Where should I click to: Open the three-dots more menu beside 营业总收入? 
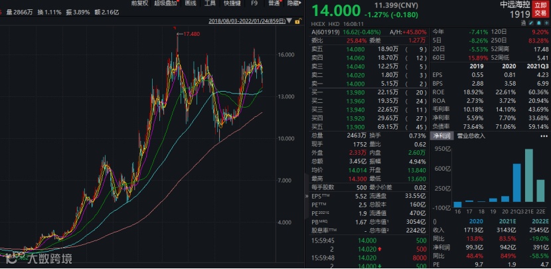point(544,135)
